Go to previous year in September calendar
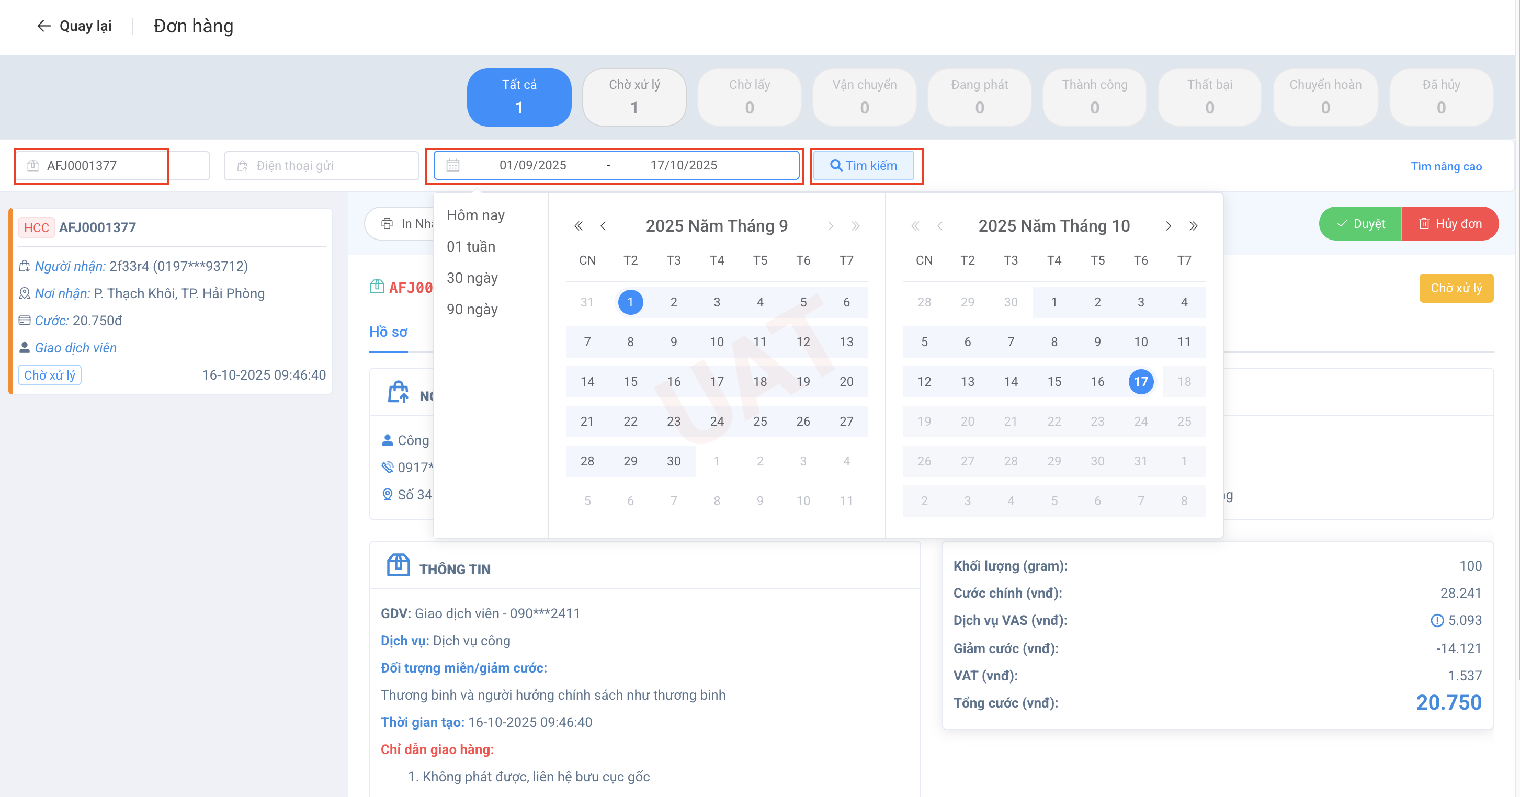This screenshot has width=1520, height=797. [578, 226]
